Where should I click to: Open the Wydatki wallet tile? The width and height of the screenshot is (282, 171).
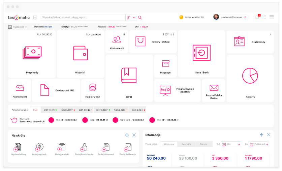(80, 54)
